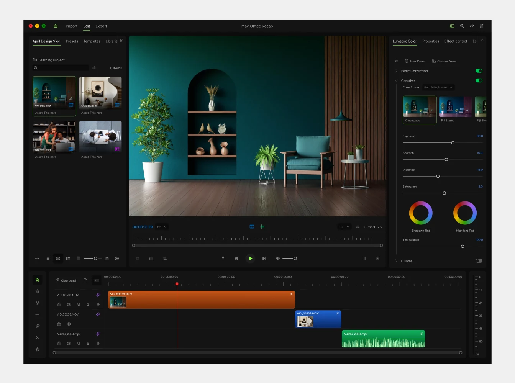This screenshot has width=515, height=383.
Task: Collapse the Creative section
Action: point(396,80)
